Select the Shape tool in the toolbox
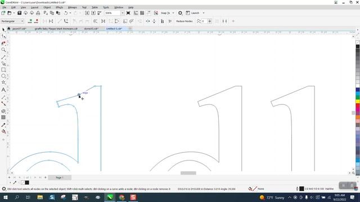The width and height of the screenshot is (360, 202). tap(3, 36)
